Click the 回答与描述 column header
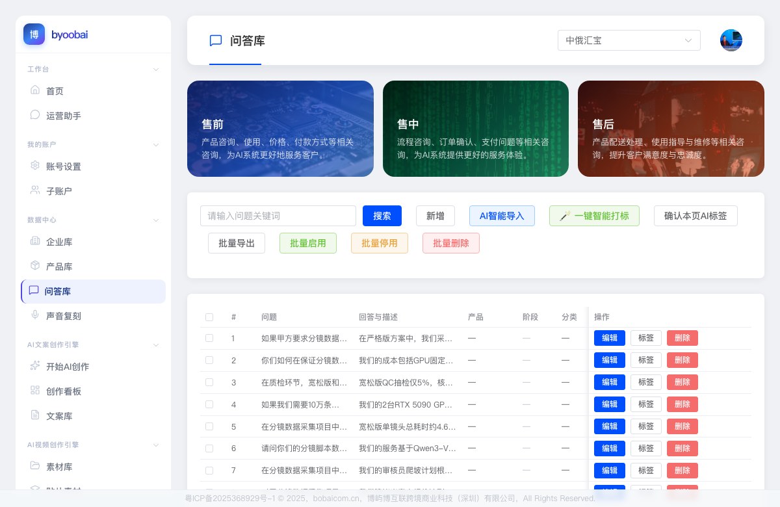Viewport: 780px width, 507px height. click(378, 317)
